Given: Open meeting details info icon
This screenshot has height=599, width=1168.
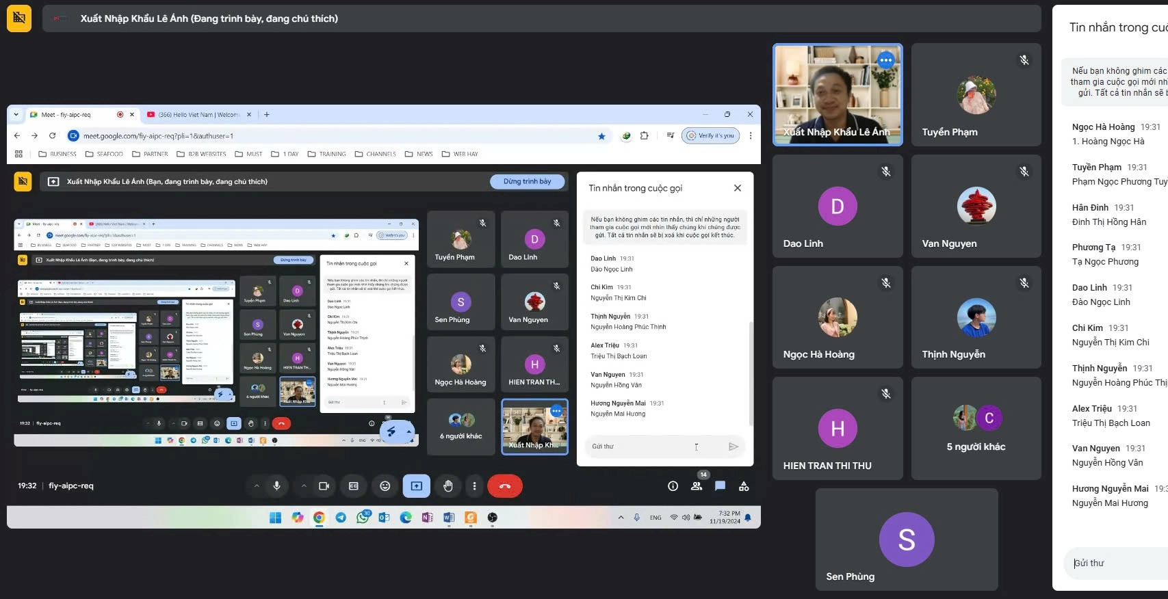Looking at the screenshot, I should [673, 486].
